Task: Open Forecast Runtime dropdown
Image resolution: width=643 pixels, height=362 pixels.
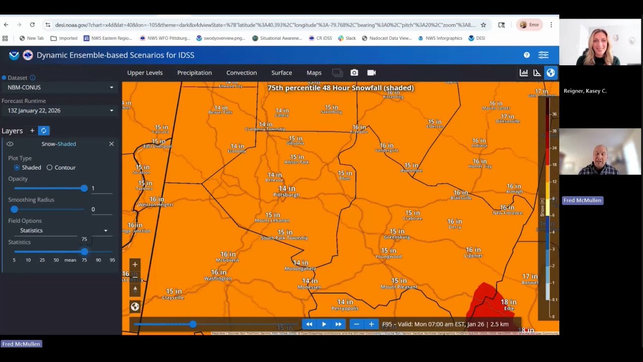Action: 60,111
